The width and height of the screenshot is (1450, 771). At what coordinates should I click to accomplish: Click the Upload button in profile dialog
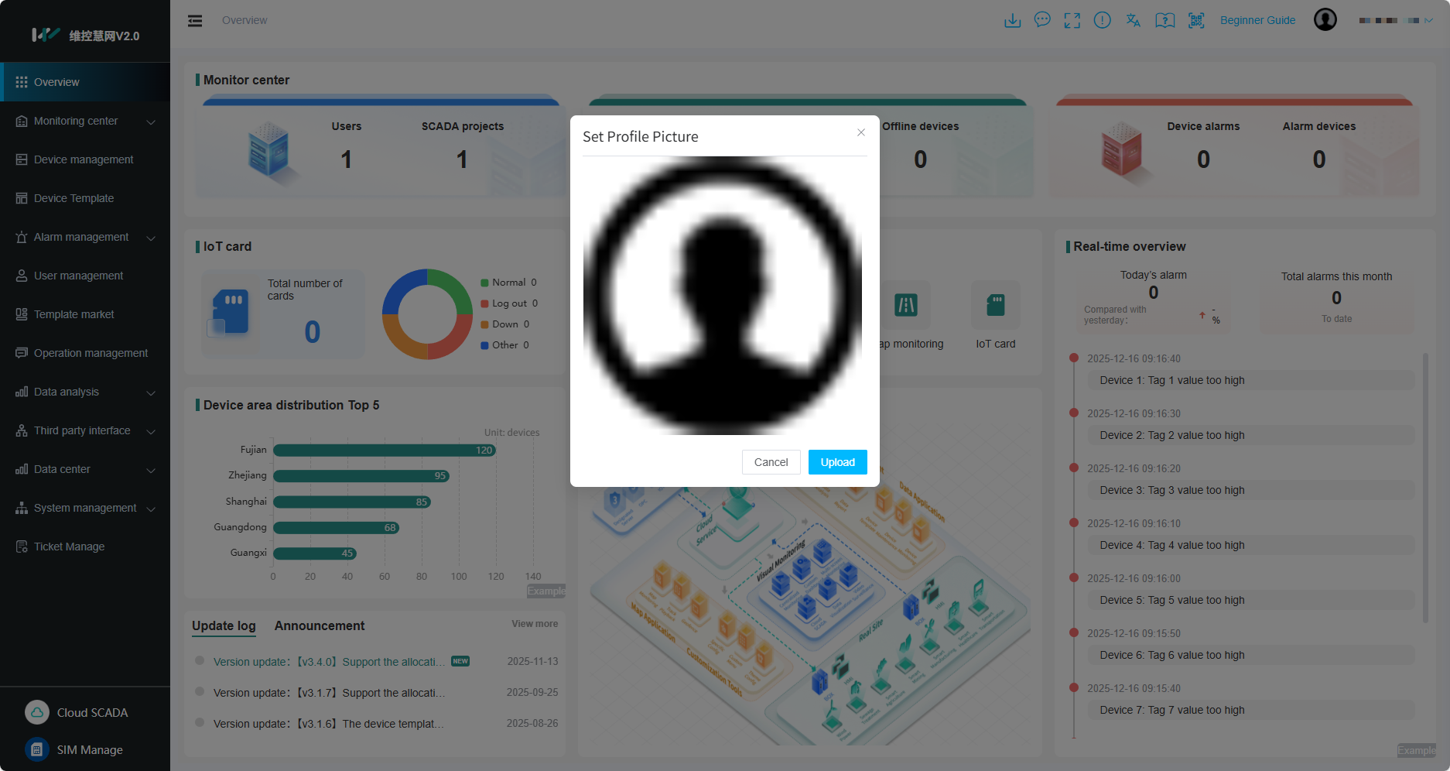coord(837,462)
